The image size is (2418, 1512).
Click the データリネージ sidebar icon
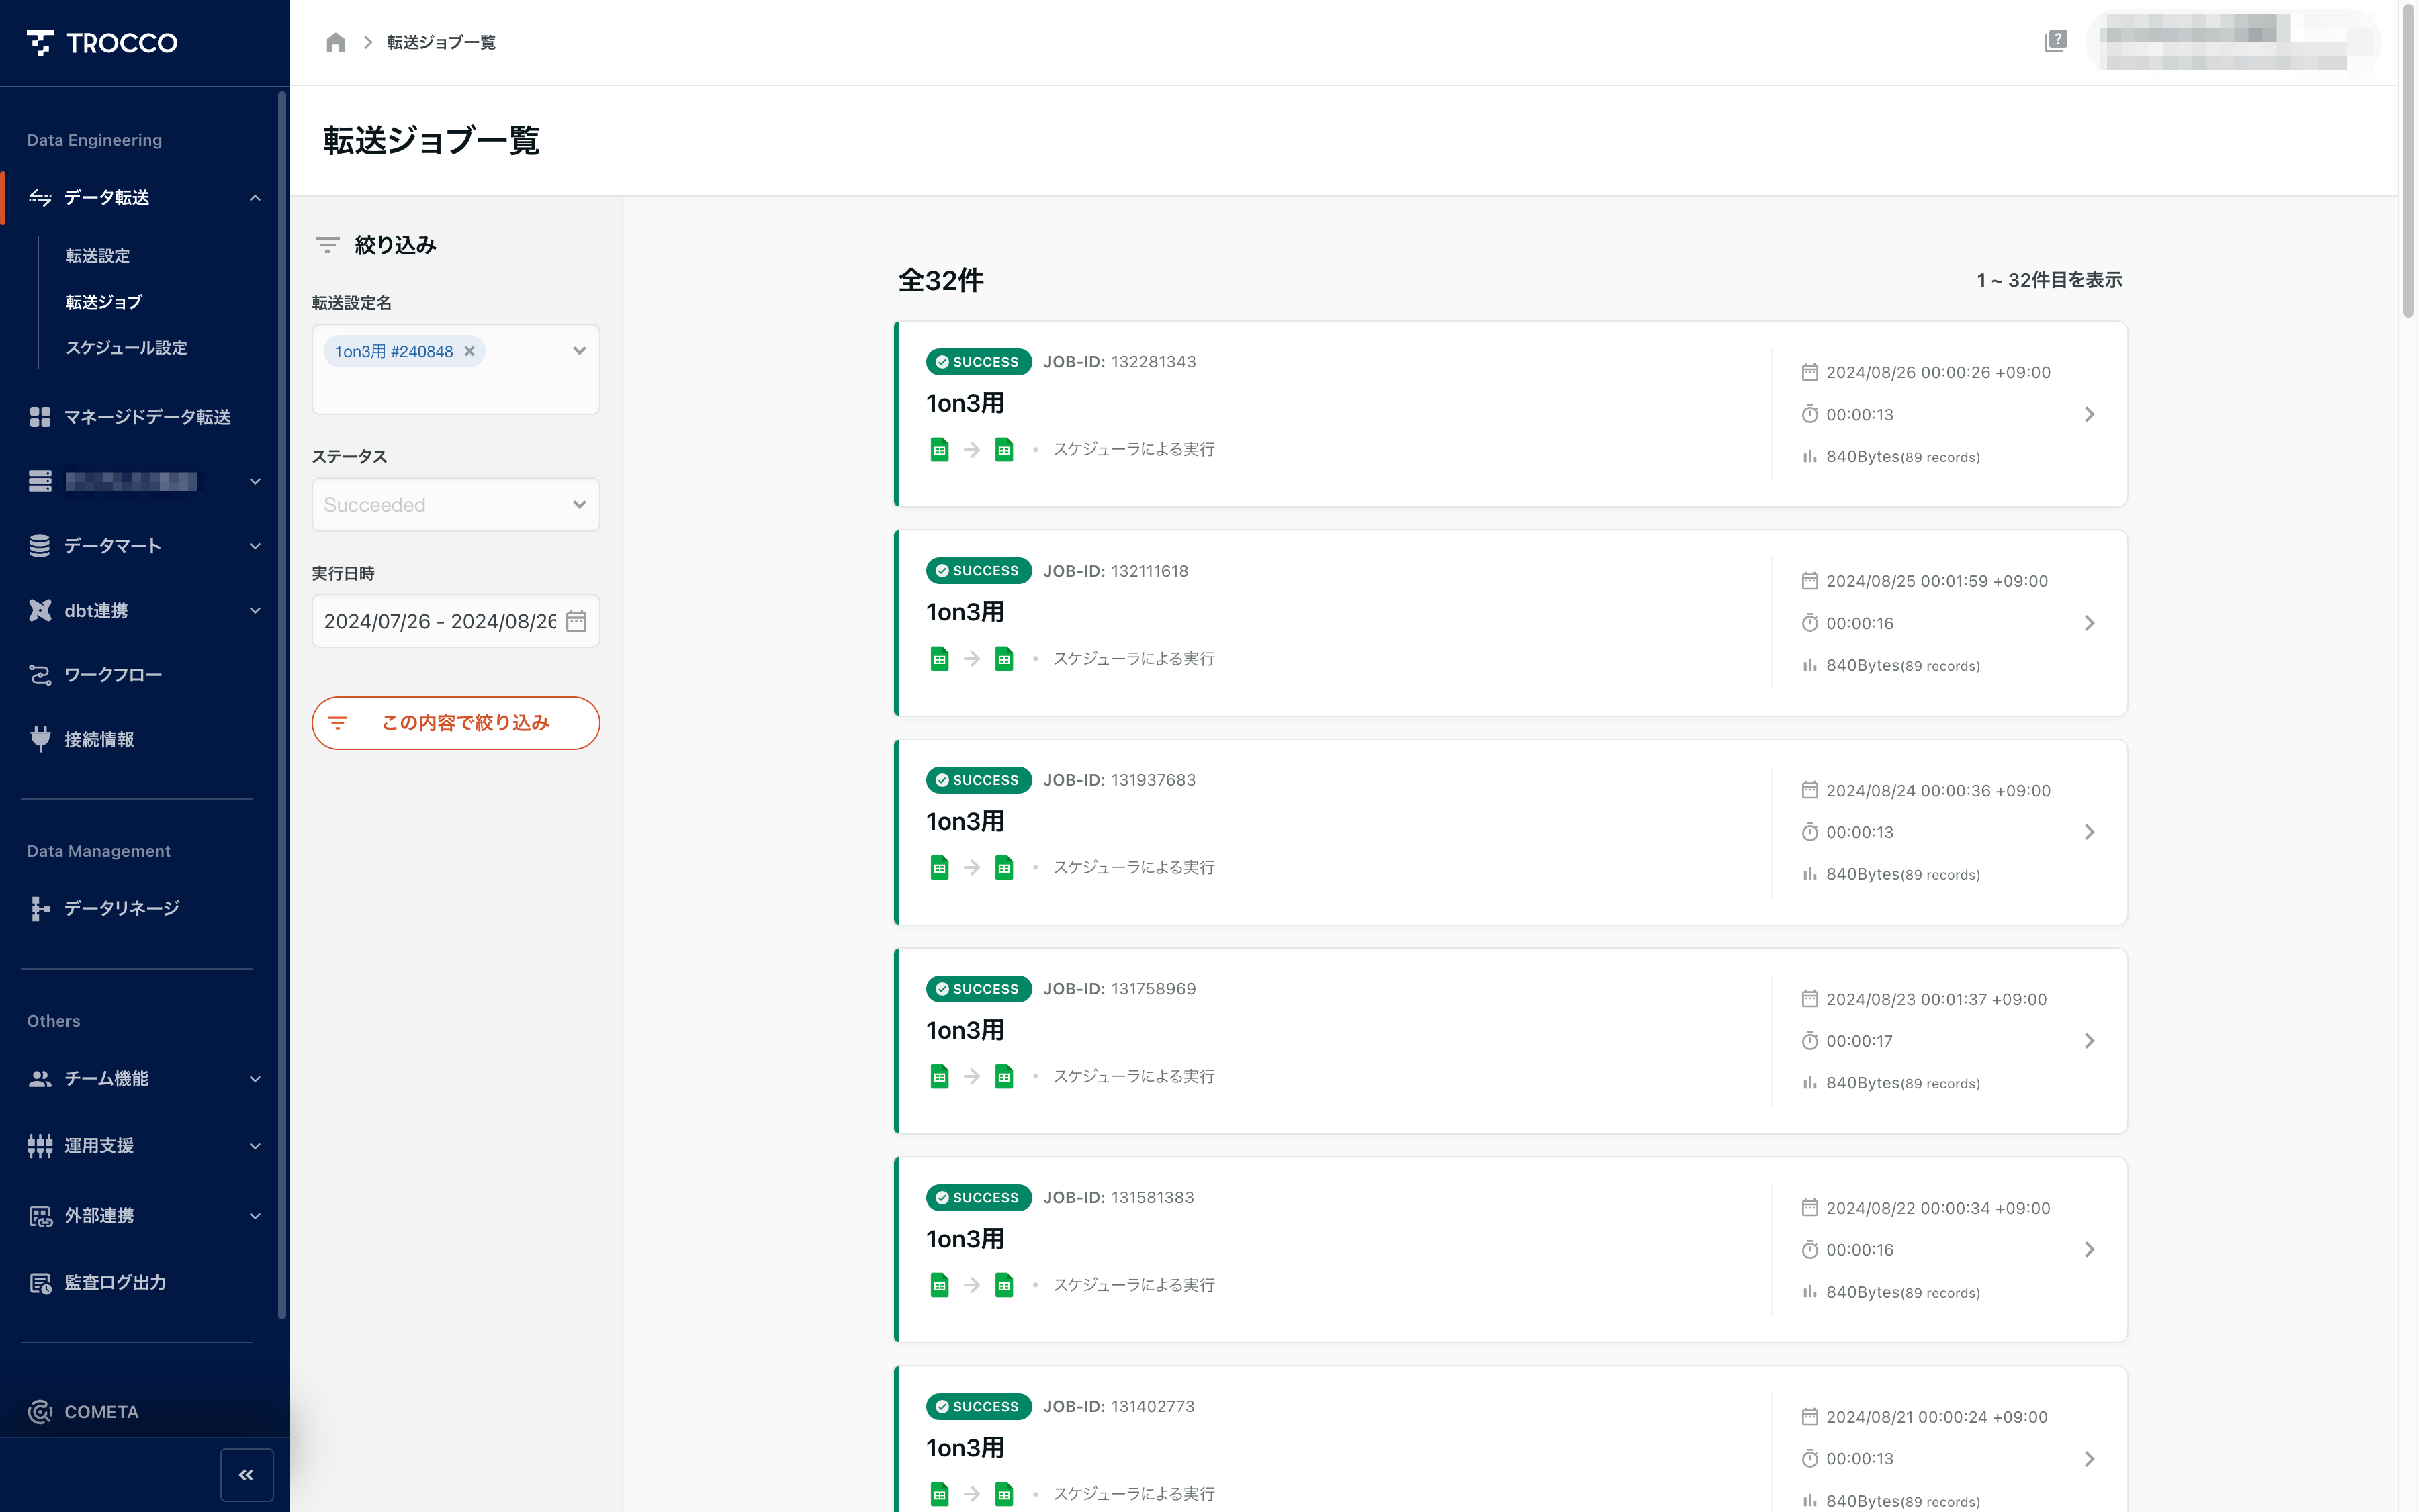click(x=38, y=908)
